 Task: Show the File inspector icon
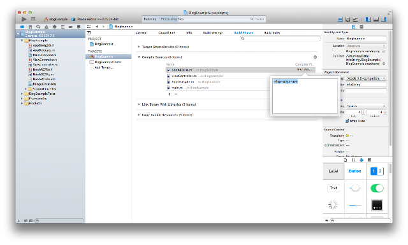coord(353,27)
